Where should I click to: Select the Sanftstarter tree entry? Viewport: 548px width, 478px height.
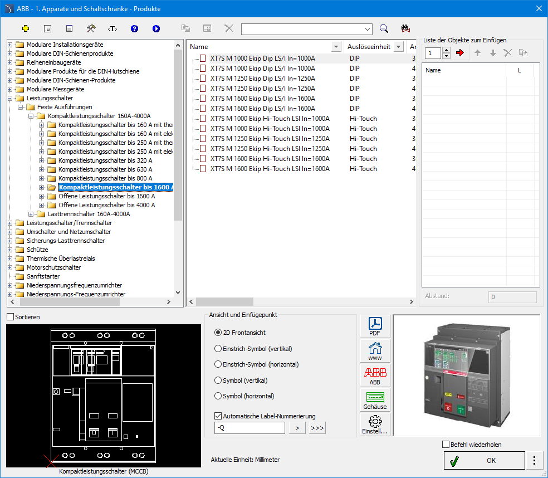(43, 276)
